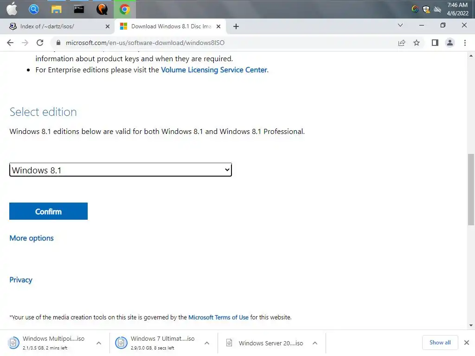Screen dimensions: 475x356
Task: Open File Explorer folder icon in taskbar
Action: tap(56, 9)
